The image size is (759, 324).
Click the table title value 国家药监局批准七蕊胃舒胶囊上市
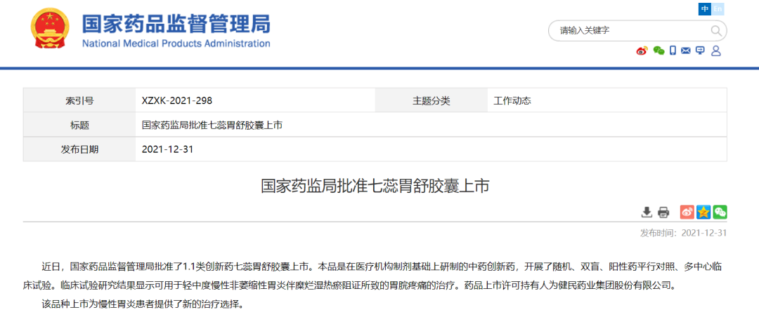[x=212, y=125]
